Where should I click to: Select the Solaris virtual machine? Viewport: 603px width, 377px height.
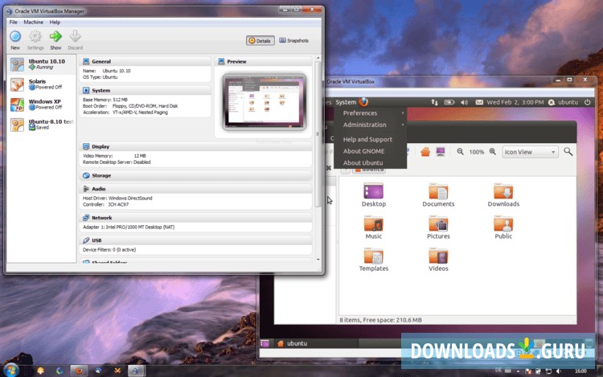pyautogui.click(x=42, y=84)
